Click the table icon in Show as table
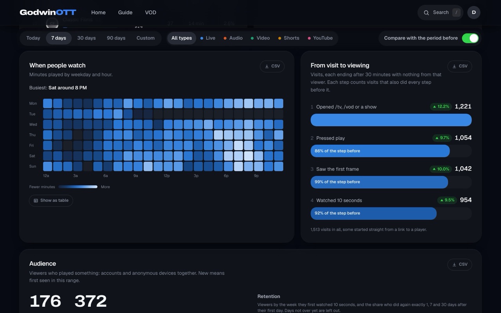The image size is (501, 313). click(x=36, y=201)
